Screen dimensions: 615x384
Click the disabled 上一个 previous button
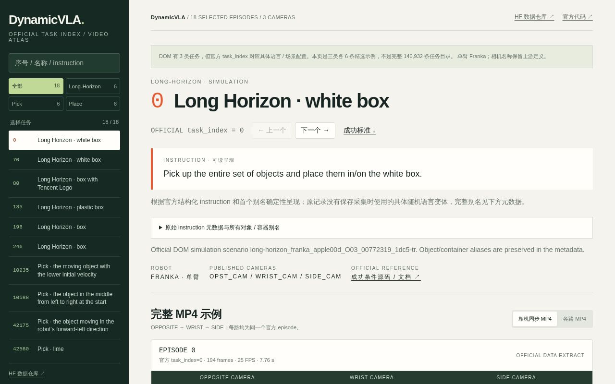click(272, 131)
